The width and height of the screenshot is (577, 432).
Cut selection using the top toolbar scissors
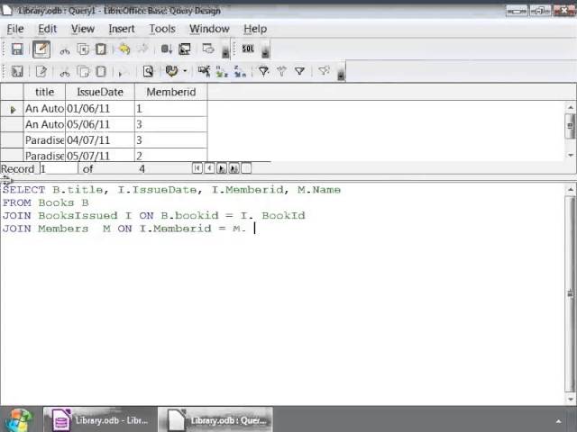click(x=65, y=49)
